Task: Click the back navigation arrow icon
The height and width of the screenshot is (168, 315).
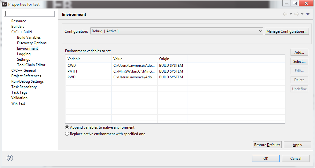Action: tap(285, 14)
